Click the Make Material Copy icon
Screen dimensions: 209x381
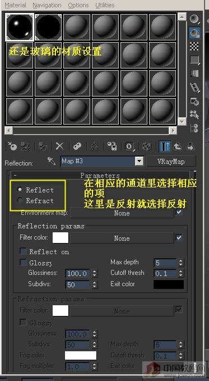(x=77, y=146)
